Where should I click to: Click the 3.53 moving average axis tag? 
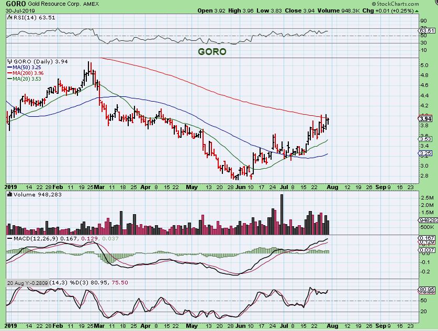(426, 139)
